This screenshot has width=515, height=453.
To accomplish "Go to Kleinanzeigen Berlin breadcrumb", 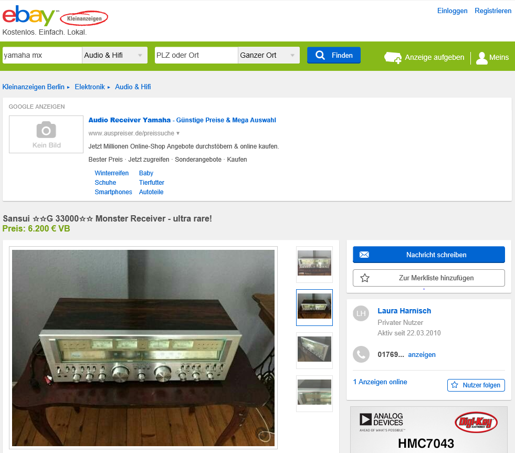I will [34, 87].
